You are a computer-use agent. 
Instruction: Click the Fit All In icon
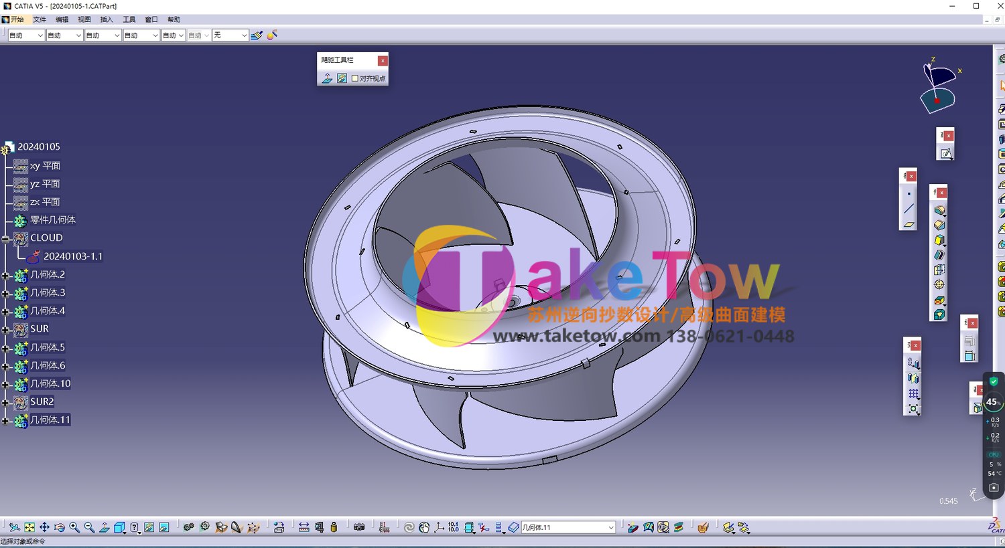(29, 527)
